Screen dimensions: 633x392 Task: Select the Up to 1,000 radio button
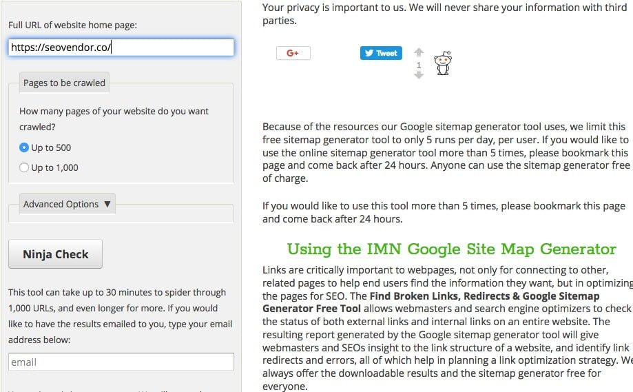point(25,167)
